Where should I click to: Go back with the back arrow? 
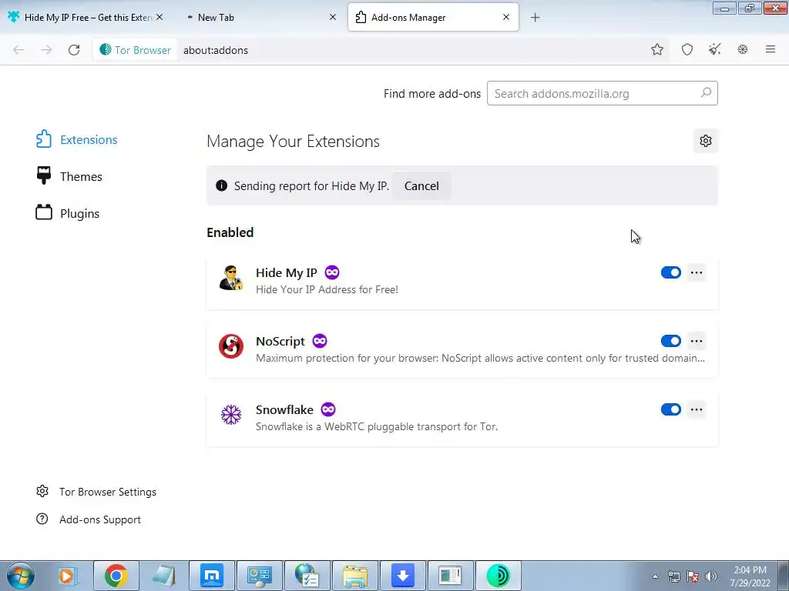tap(18, 50)
